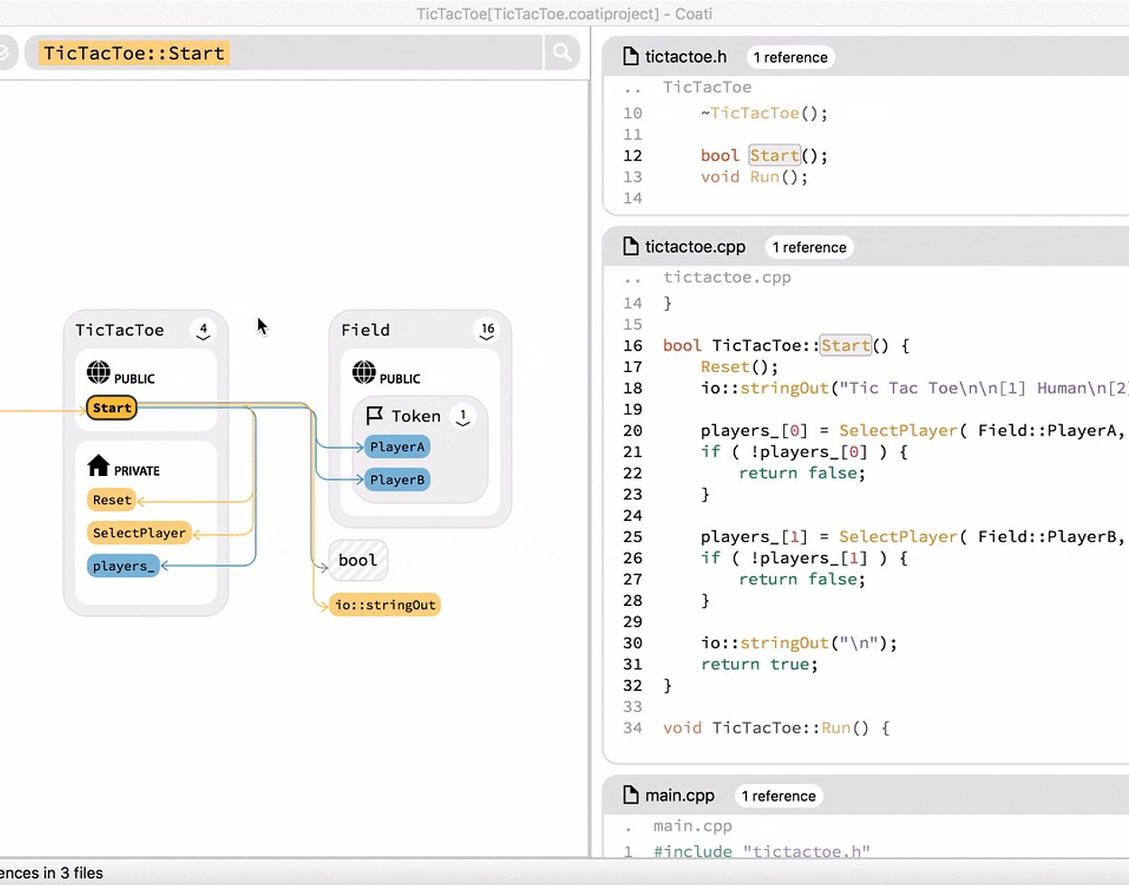Open the io::stringOut function node

pos(385,605)
